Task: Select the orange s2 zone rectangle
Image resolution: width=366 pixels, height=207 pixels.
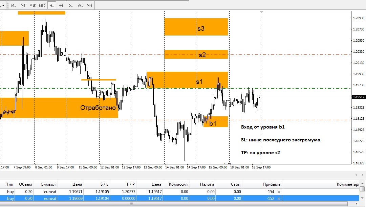Action: pos(196,54)
